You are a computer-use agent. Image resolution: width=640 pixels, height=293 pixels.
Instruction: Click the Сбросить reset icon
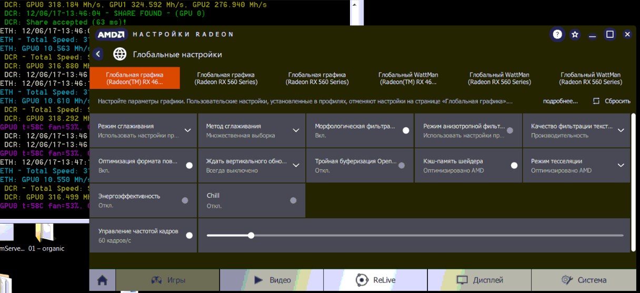click(x=596, y=101)
